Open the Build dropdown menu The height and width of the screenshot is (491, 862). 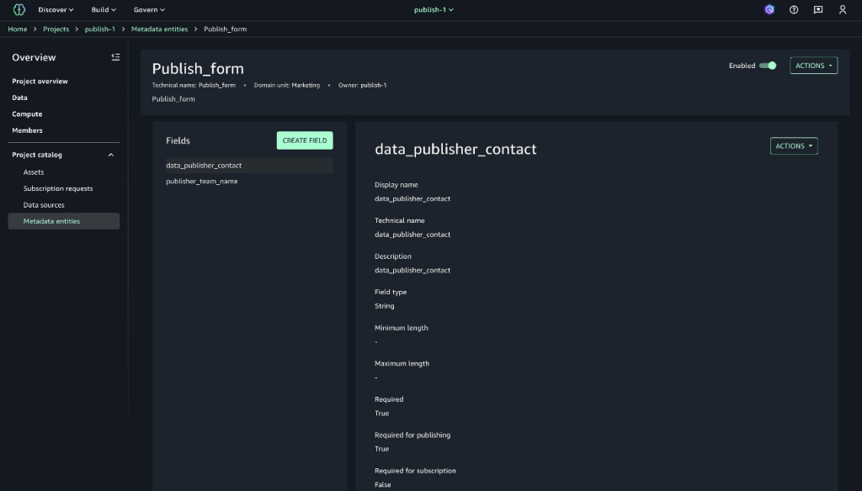click(x=104, y=10)
